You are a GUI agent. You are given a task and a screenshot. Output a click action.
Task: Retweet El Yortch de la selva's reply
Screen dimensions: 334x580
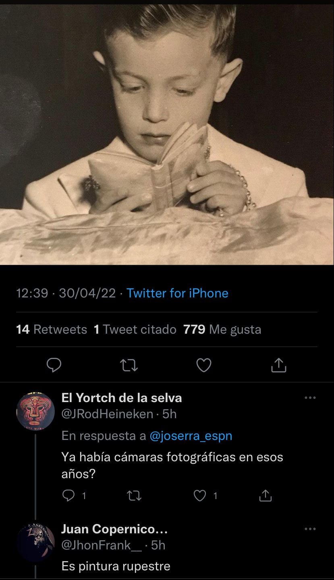click(132, 496)
